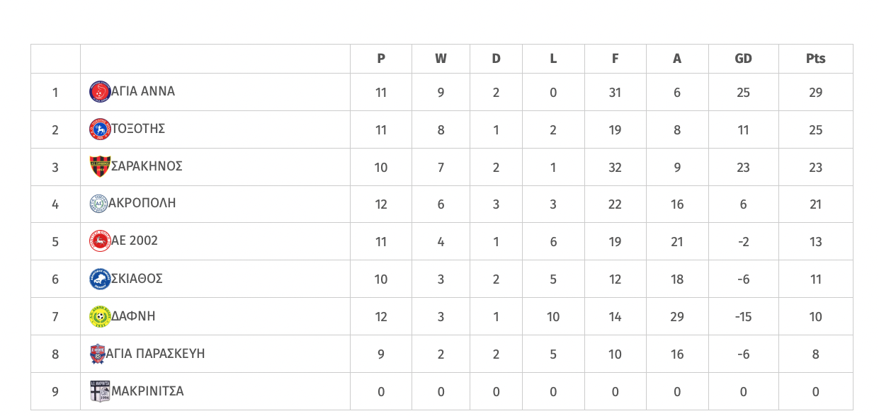Click the GD column header

pos(744,59)
